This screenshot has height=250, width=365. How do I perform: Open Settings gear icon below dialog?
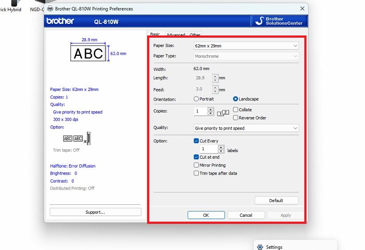coord(260,247)
